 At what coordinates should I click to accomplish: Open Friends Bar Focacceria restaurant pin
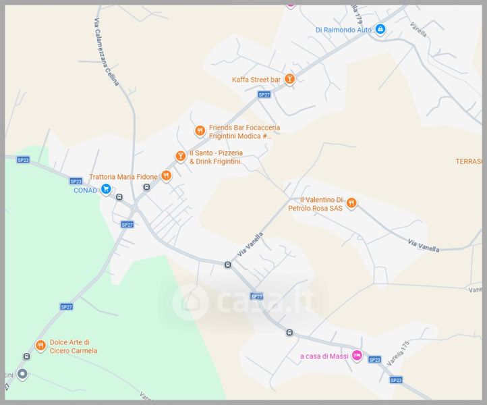coord(200,131)
